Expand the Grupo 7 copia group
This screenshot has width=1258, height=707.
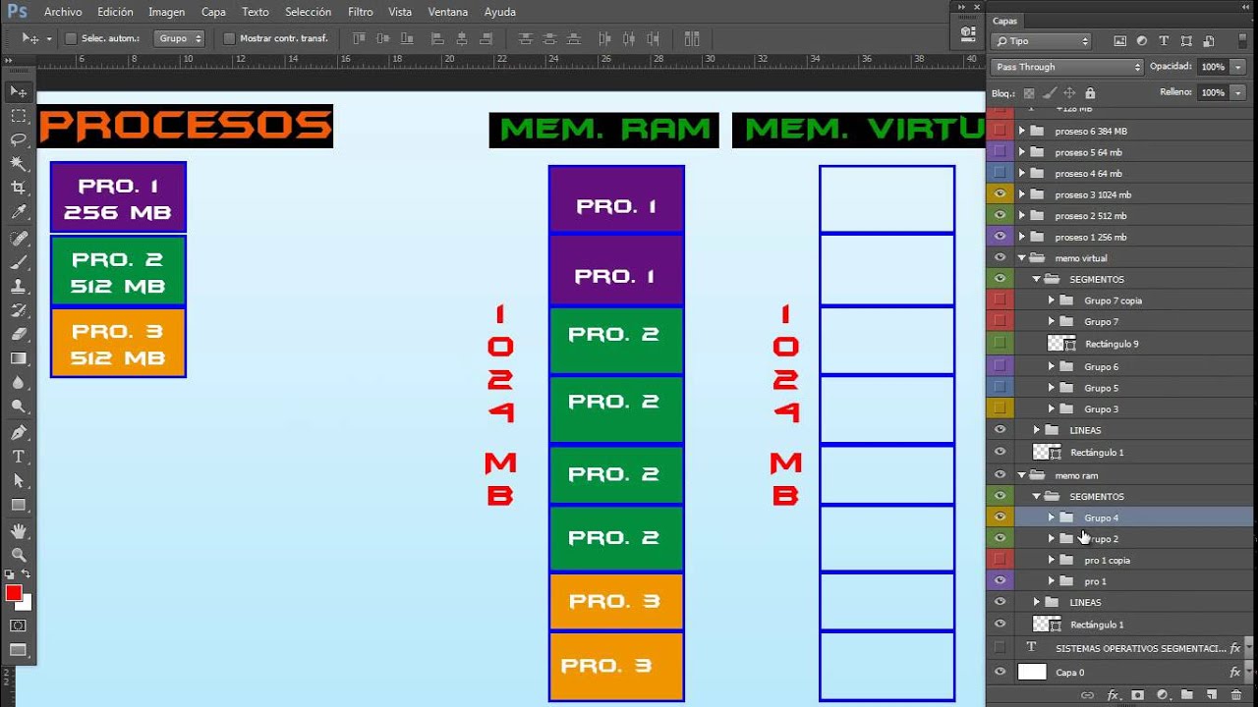tap(1051, 300)
